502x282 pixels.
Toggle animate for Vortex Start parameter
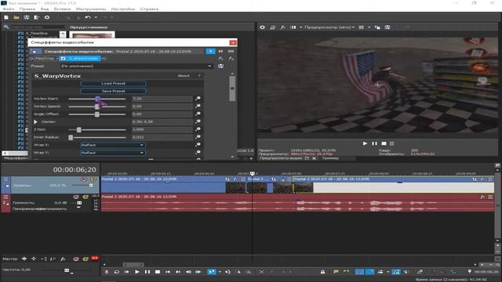pos(198,99)
